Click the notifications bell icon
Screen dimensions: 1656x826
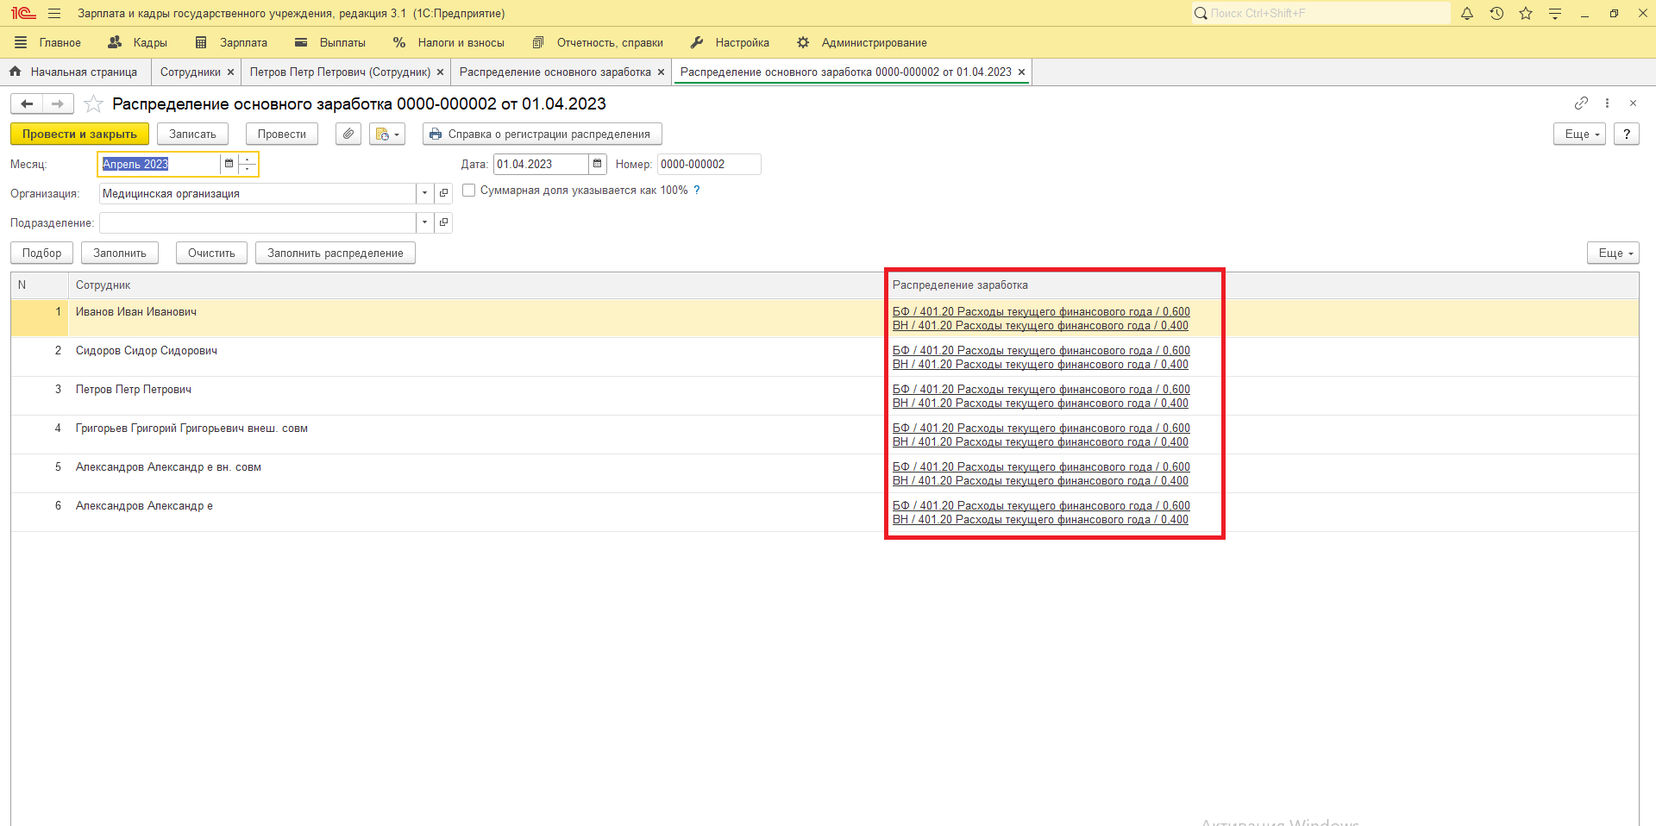point(1467,14)
